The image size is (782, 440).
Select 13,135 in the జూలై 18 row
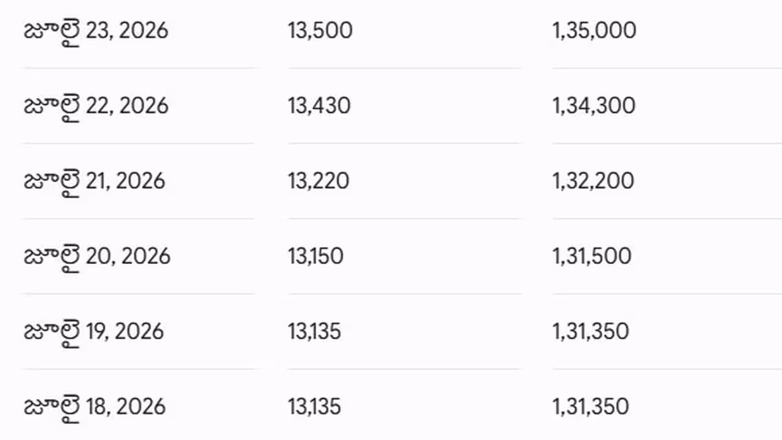click(x=314, y=406)
